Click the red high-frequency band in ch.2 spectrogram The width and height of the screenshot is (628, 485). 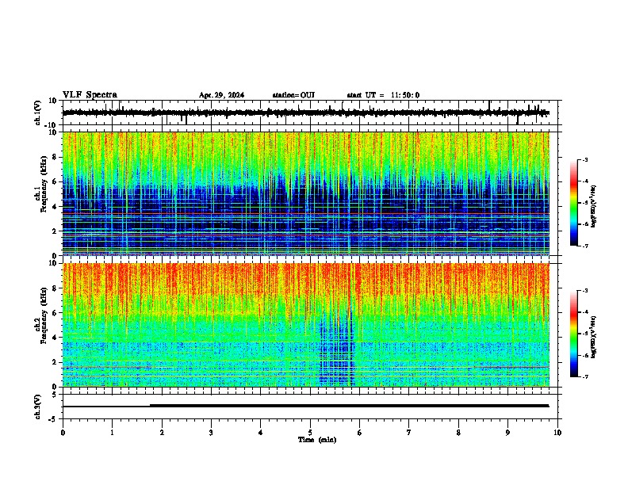[x=305, y=280]
